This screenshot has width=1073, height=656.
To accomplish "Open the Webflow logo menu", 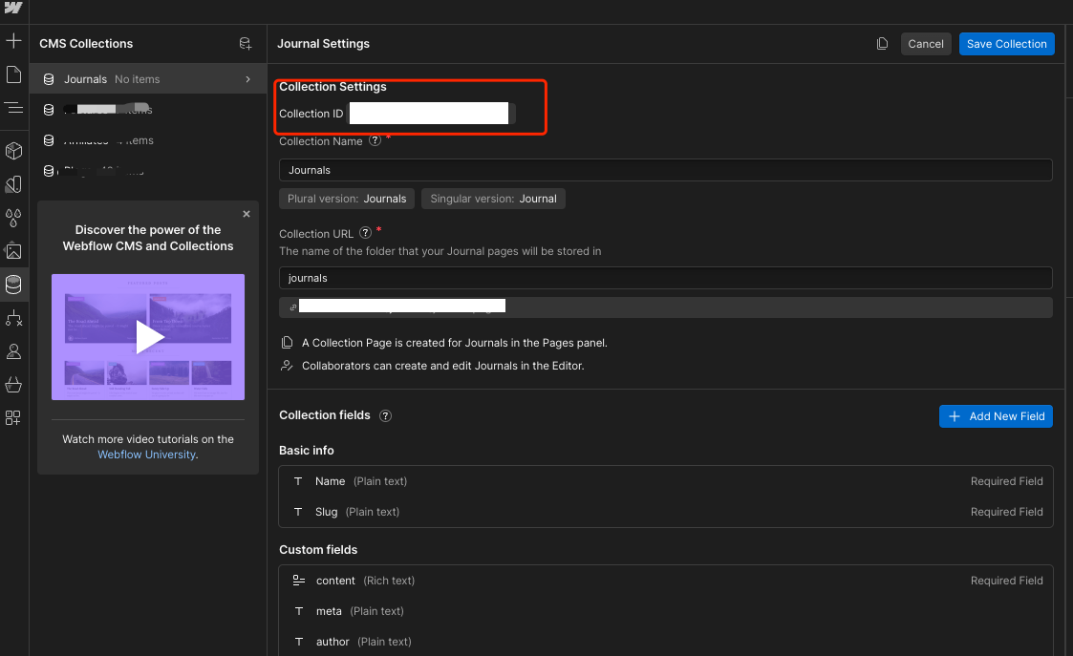I will click(13, 8).
